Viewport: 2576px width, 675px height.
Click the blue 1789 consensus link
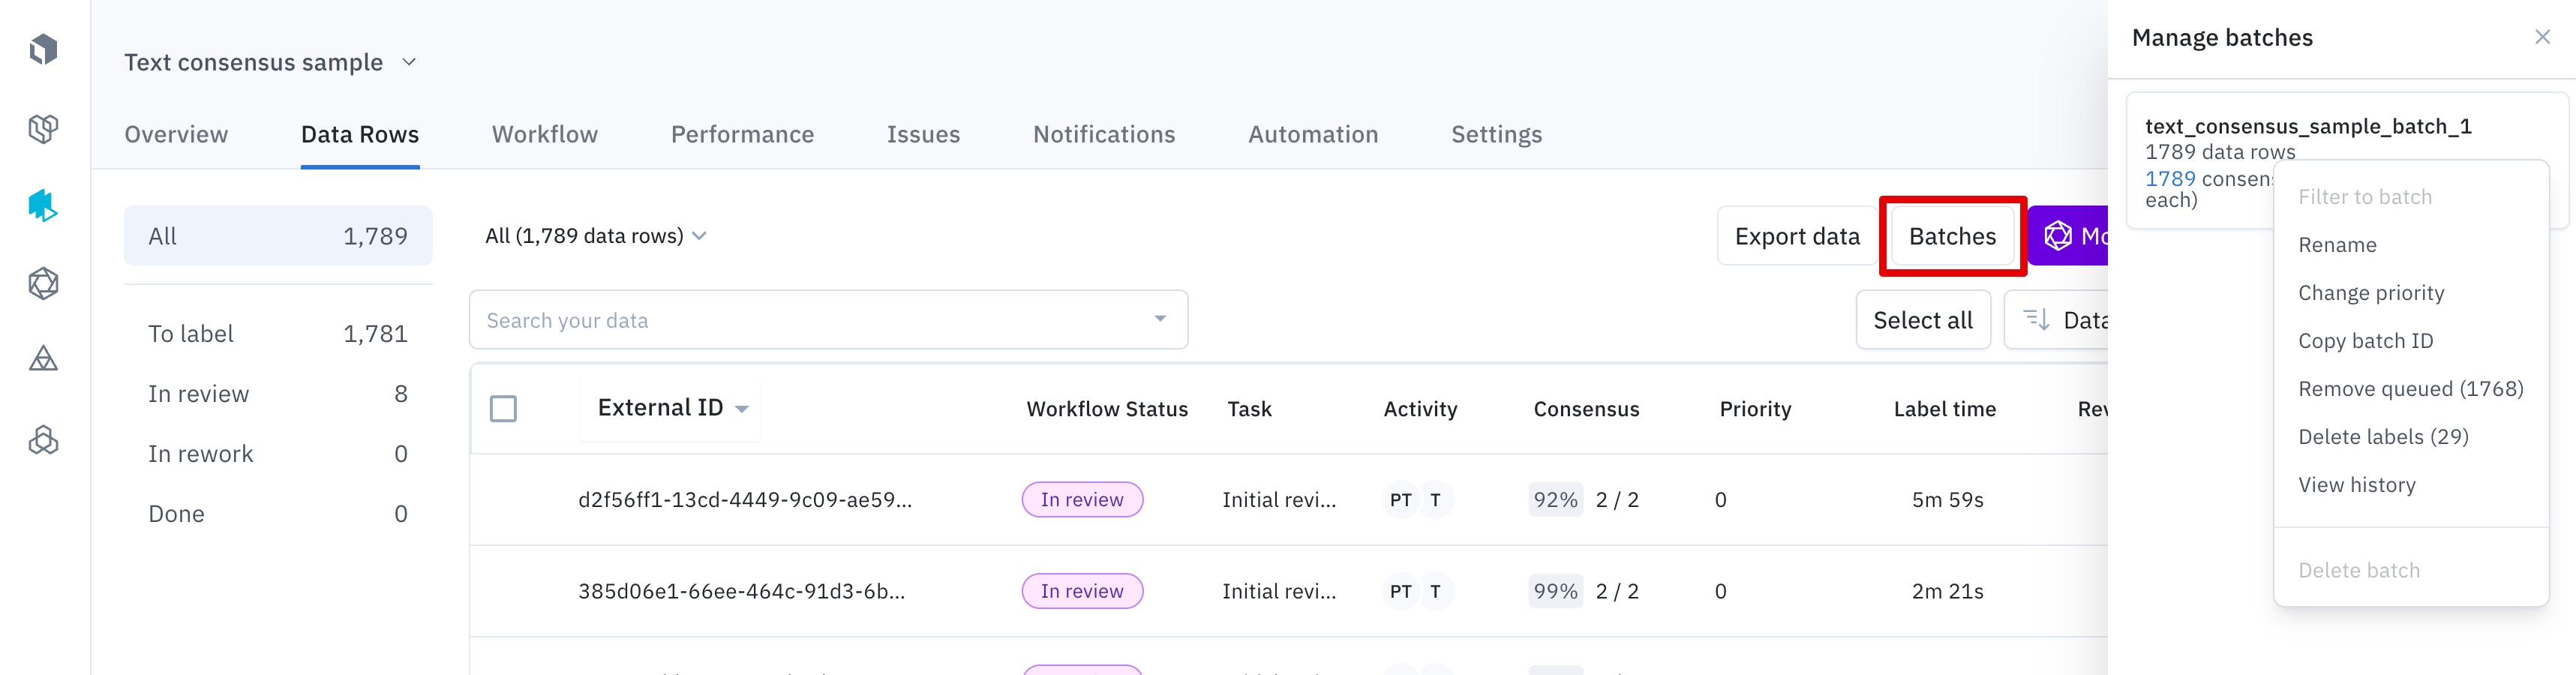[2169, 179]
